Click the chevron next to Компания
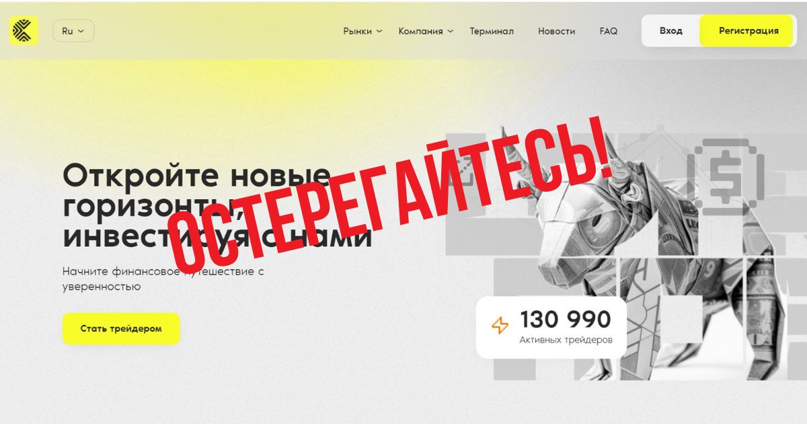 450,31
